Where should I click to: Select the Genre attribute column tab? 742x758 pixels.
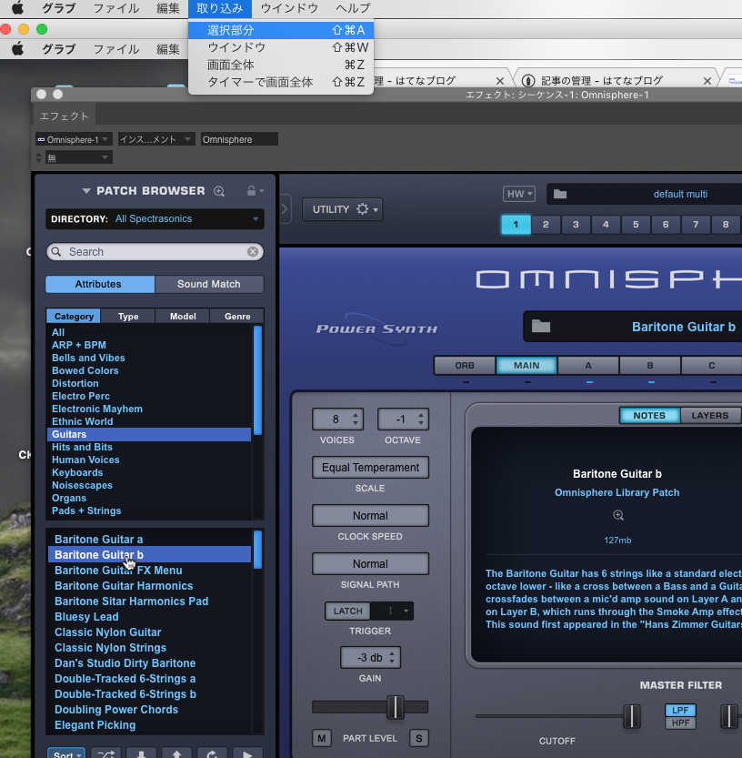tap(237, 316)
